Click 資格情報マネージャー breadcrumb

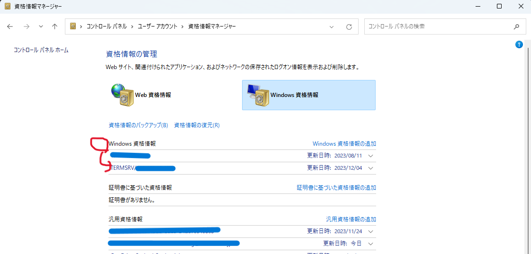(x=212, y=26)
